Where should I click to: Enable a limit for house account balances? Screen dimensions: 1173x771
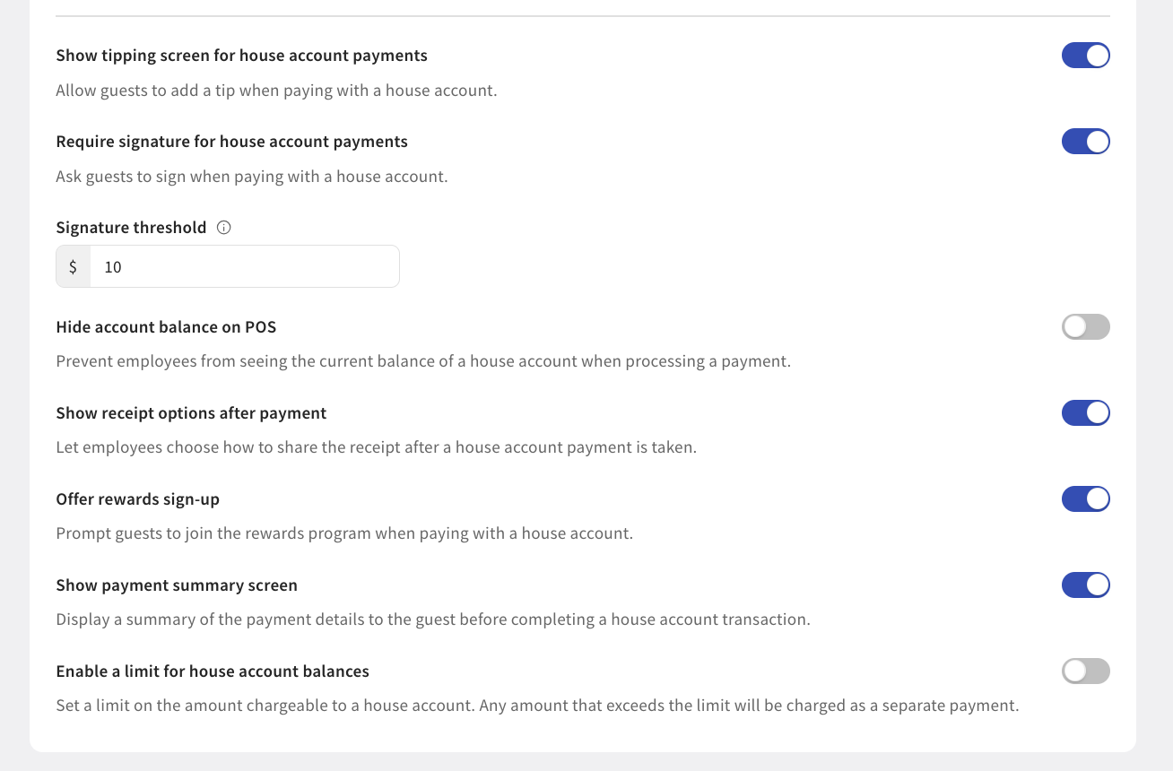coord(1086,671)
